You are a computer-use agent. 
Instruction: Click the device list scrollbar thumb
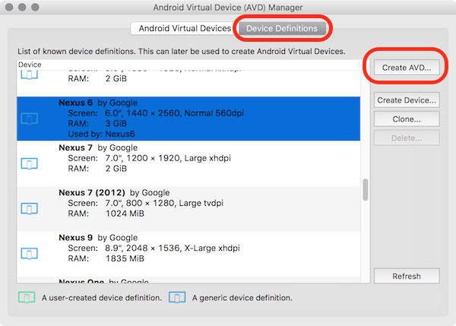pyautogui.click(x=366, y=190)
